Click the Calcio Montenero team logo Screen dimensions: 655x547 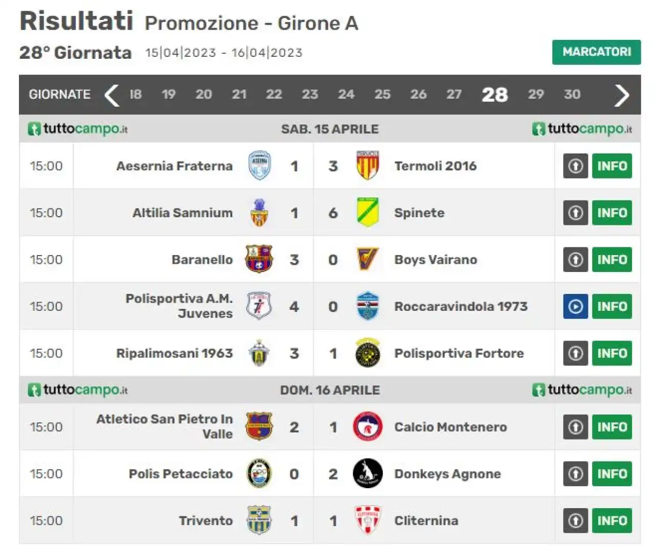pos(367,426)
